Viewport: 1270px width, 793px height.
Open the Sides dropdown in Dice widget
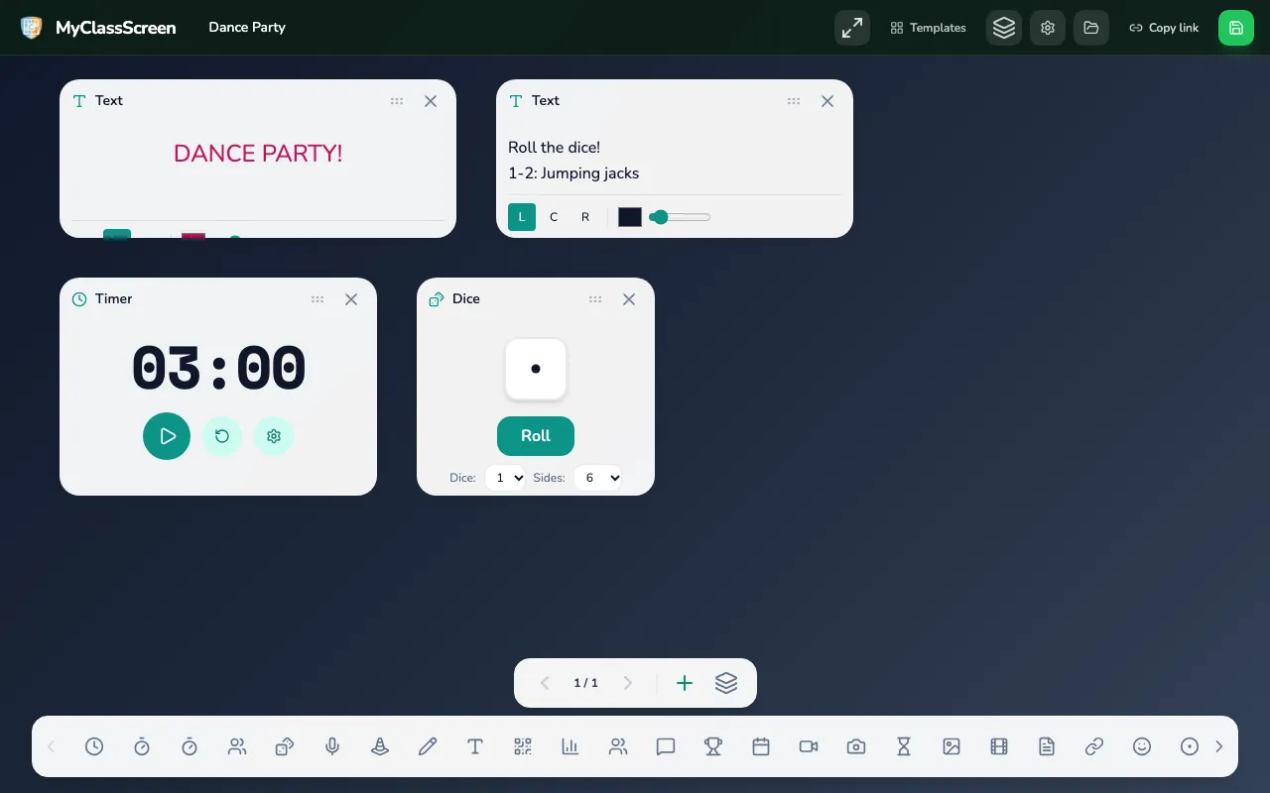pyautogui.click(x=598, y=478)
